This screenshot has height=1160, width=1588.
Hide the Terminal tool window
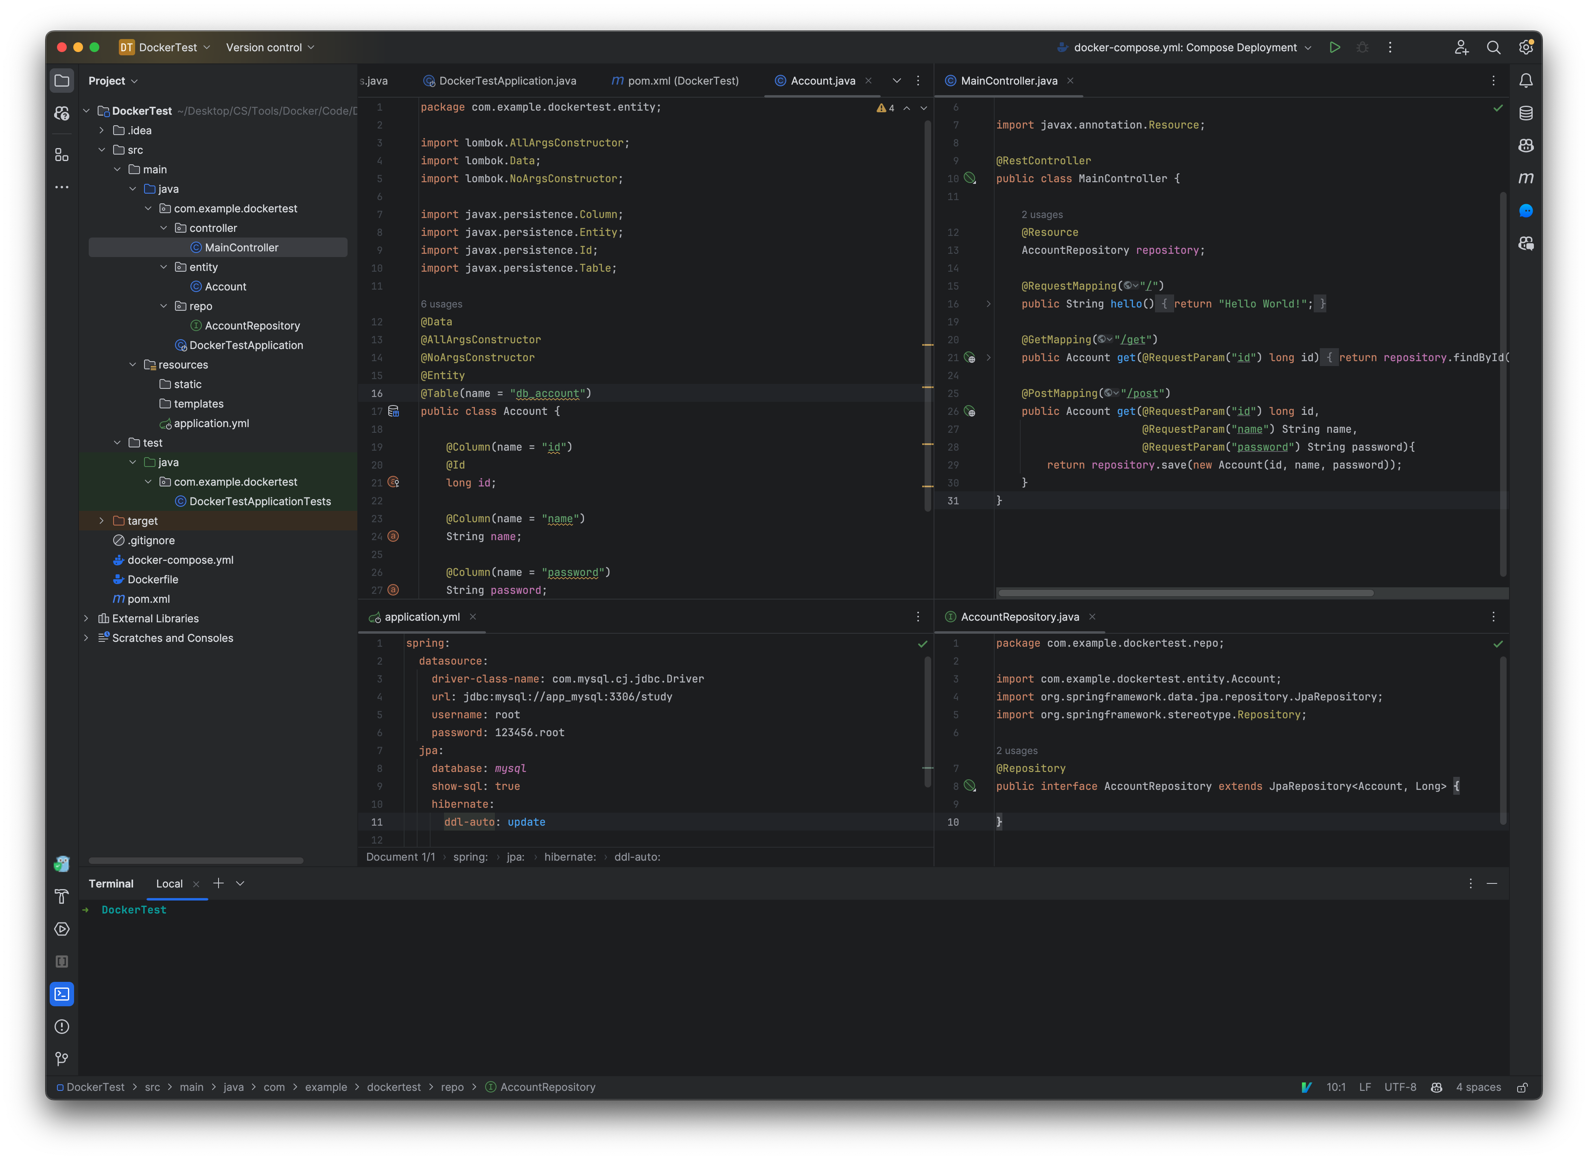click(1492, 883)
